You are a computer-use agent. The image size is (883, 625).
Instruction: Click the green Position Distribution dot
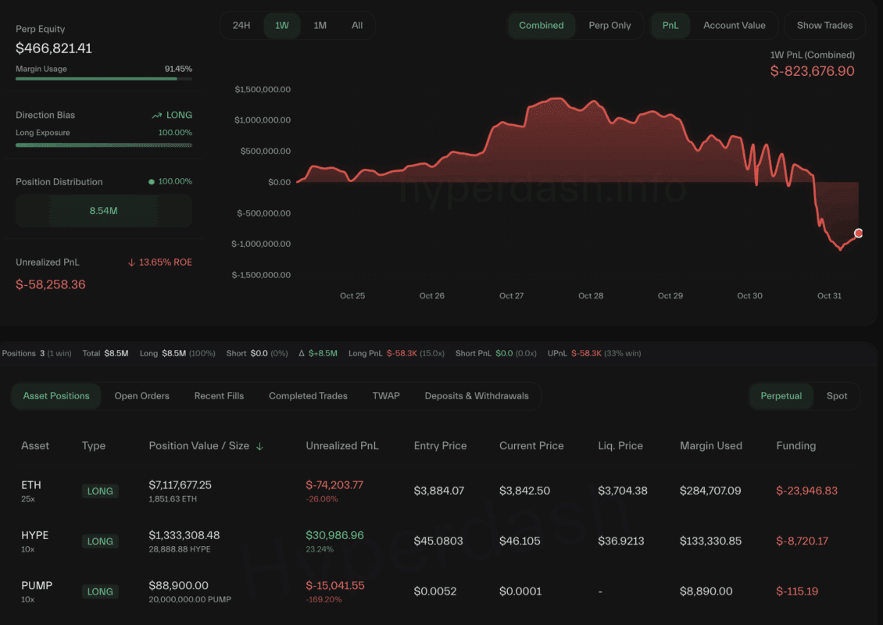(152, 182)
